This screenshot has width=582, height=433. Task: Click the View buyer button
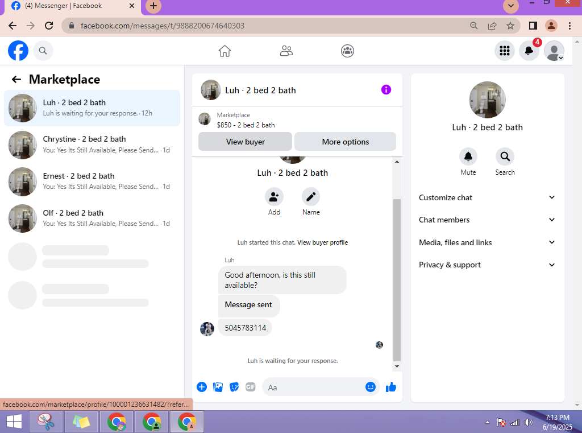click(245, 142)
